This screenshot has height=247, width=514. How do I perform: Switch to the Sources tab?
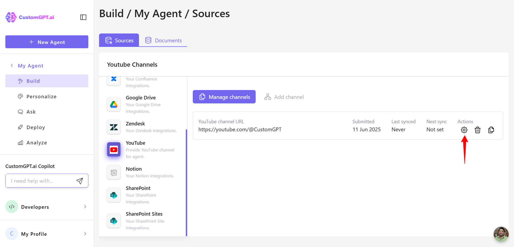click(x=119, y=40)
